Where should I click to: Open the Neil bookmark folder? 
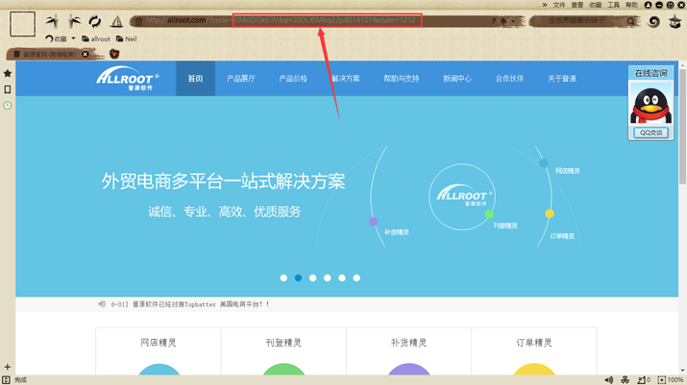click(x=127, y=39)
